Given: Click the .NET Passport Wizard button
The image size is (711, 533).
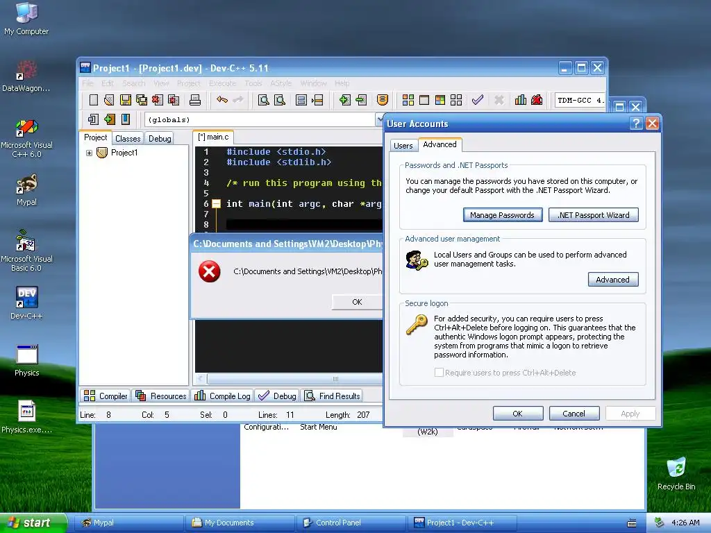Looking at the screenshot, I should point(593,215).
